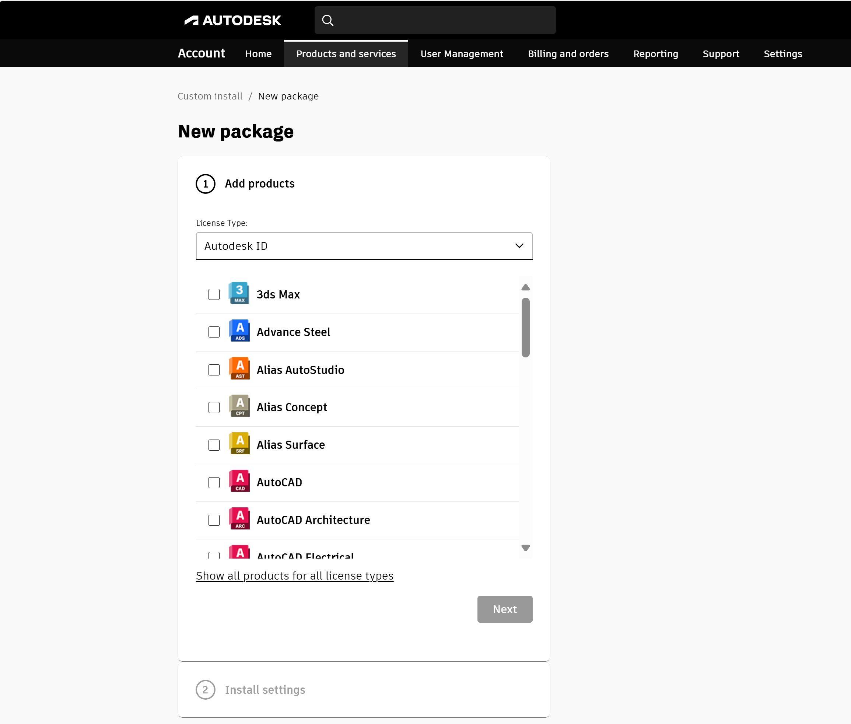This screenshot has height=724, width=851.
Task: Open the User Management section
Action: [461, 53]
